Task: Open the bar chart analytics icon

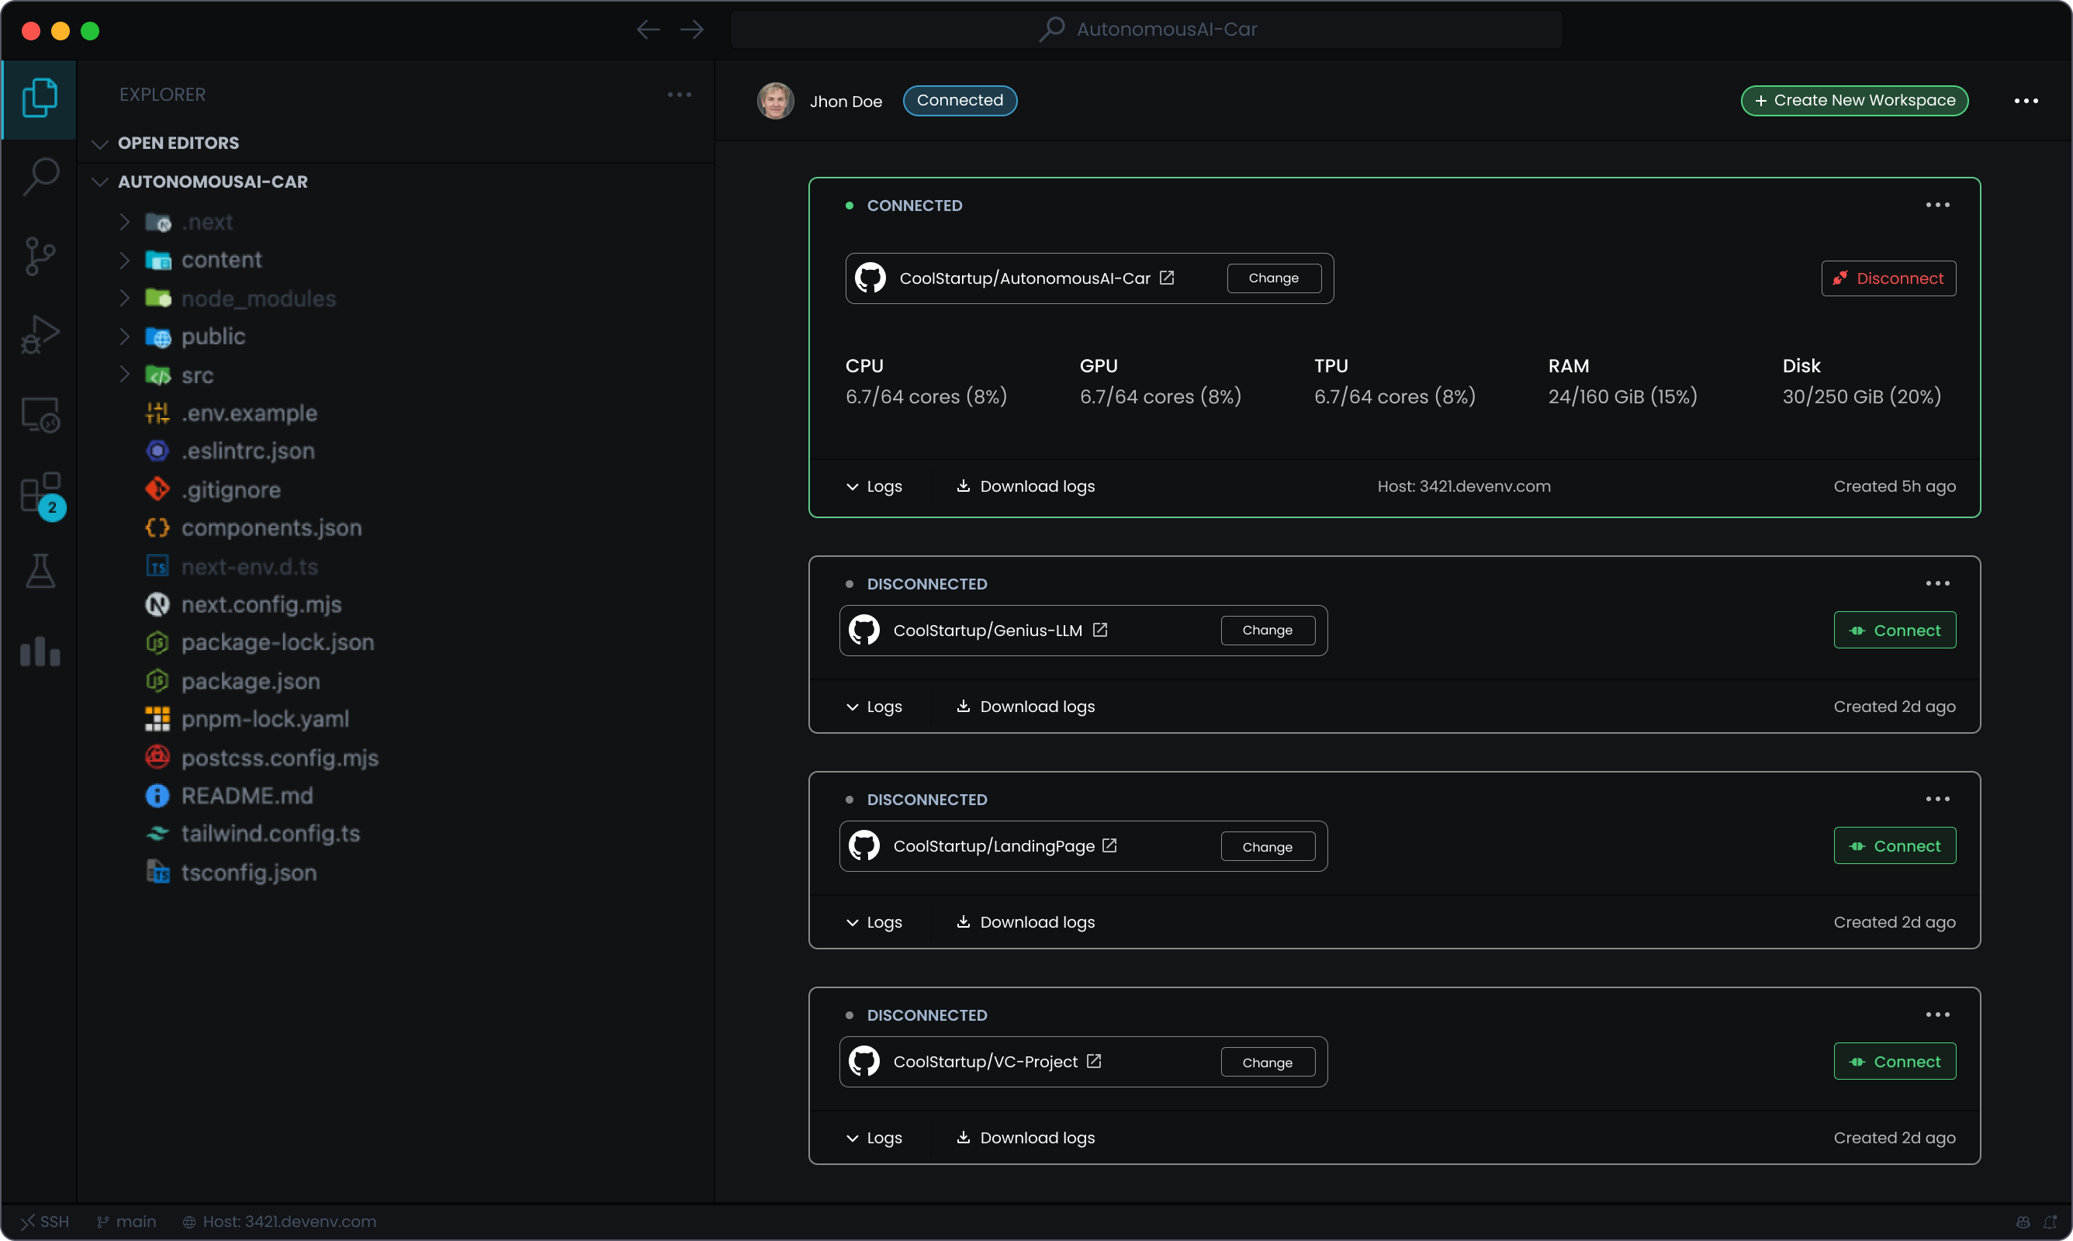Action: [40, 651]
